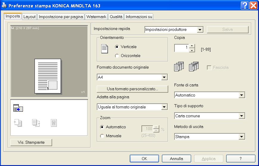The width and height of the screenshot is (259, 166).
Task: Open the Impostazione per pagina tab
Action: pyautogui.click(x=61, y=17)
